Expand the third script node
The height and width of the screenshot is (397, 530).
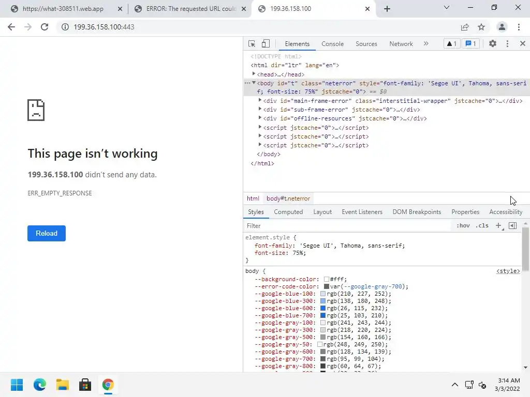pyautogui.click(x=260, y=145)
